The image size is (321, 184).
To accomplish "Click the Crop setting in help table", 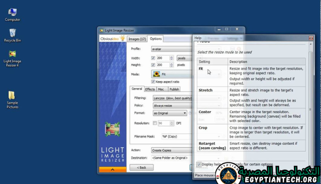I will click(x=203, y=128).
